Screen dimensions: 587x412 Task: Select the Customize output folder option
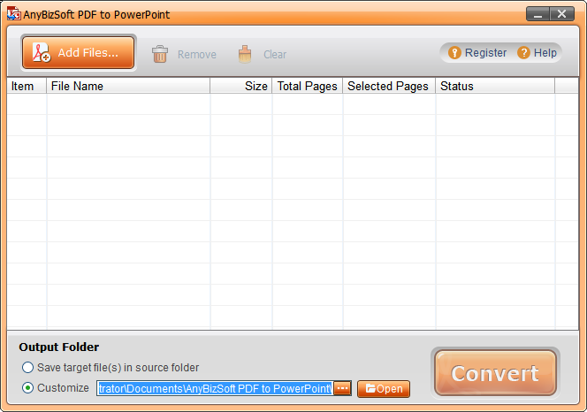[x=28, y=388]
